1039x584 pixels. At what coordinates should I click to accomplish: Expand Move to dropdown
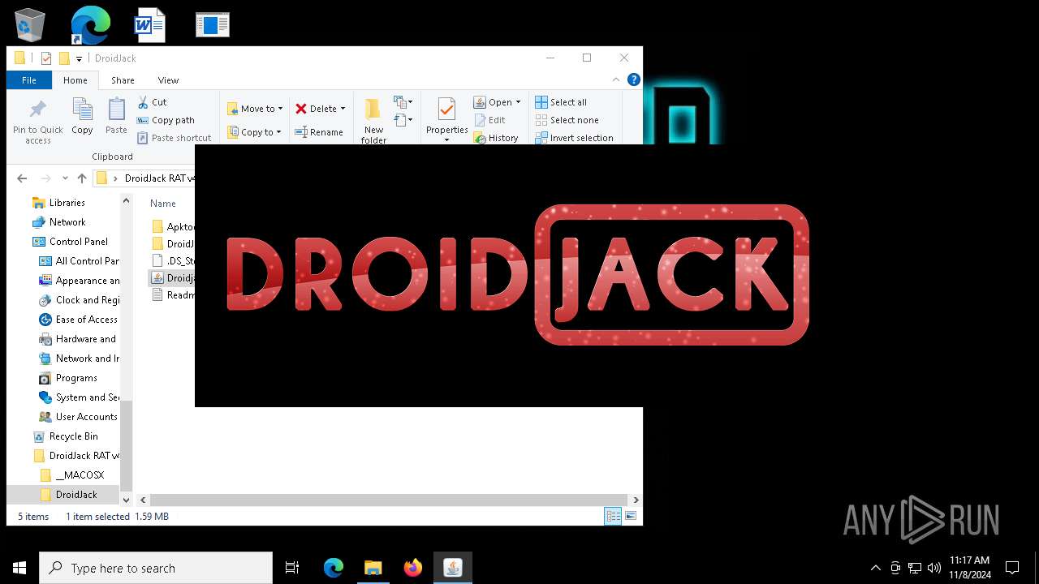tap(280, 109)
